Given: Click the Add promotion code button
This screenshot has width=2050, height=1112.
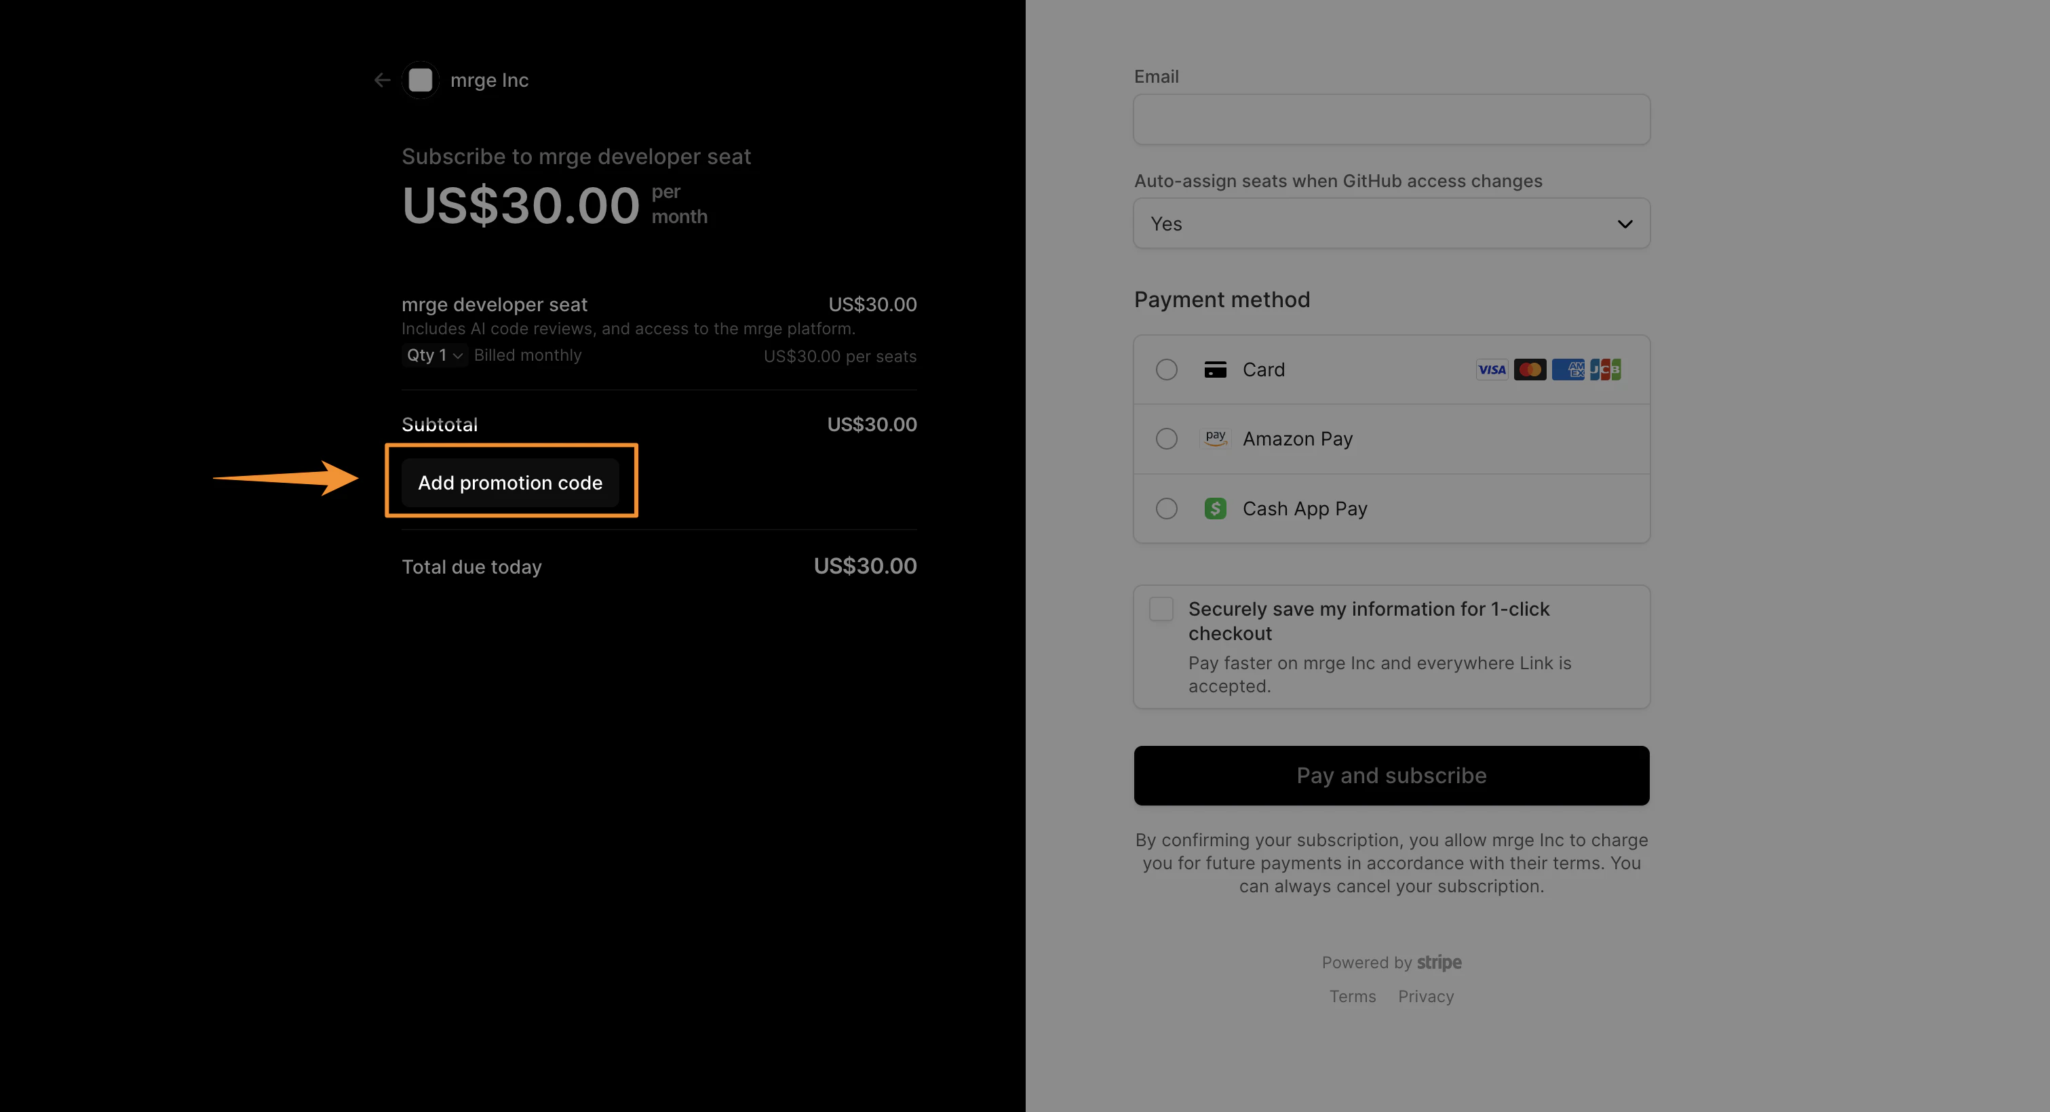Looking at the screenshot, I should [511, 482].
